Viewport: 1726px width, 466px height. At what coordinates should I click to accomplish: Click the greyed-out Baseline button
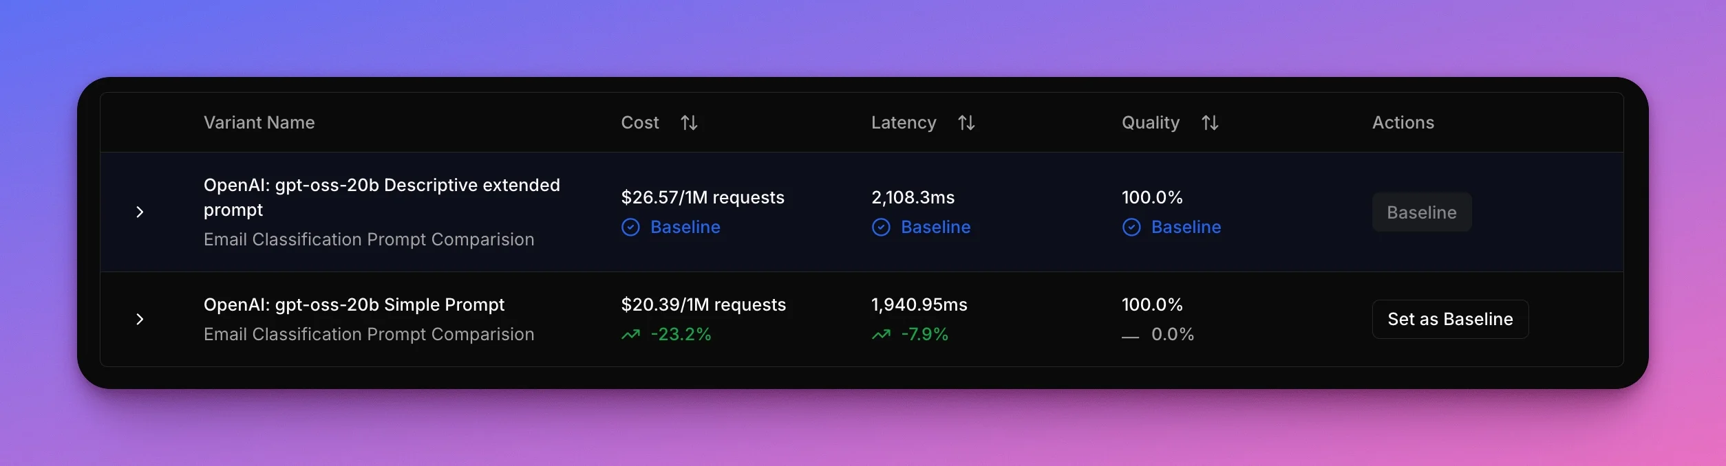click(1421, 212)
